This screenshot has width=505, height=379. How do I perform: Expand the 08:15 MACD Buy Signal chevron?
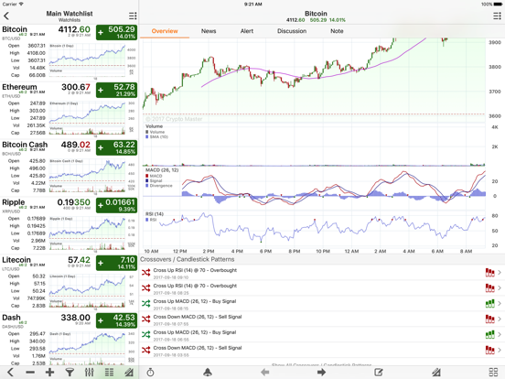tap(500, 304)
